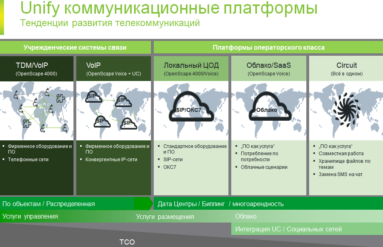Viewport: 383px width, 247px height.
Task: Open the Облако/SaaS column header
Action: pyautogui.click(x=269, y=69)
